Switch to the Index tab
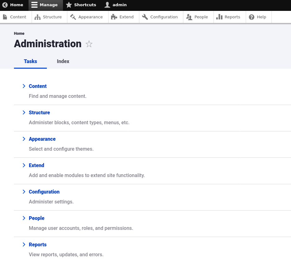The width and height of the screenshot is (291, 260). pyautogui.click(x=63, y=61)
